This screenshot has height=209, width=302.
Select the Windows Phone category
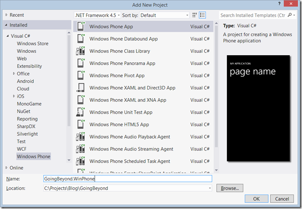tap(33, 157)
